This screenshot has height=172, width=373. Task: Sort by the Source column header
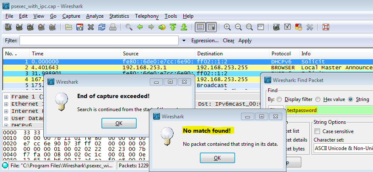pyautogui.click(x=158, y=54)
